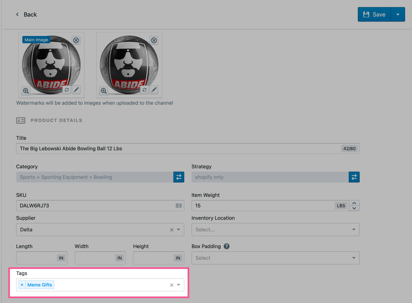
Task: Remove the main image with X icon
Action: point(76,40)
